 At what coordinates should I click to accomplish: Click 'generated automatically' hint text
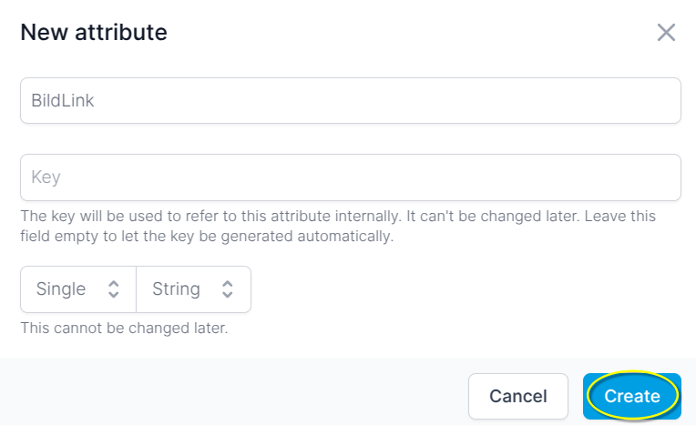pos(307,236)
